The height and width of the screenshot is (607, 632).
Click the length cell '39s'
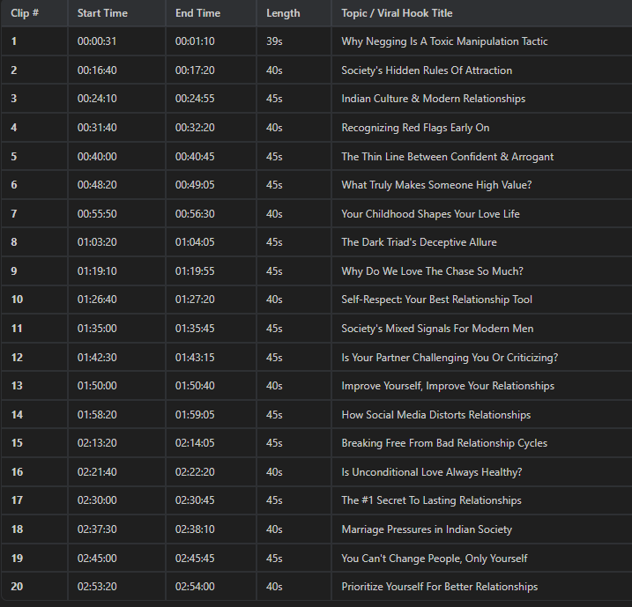(274, 41)
